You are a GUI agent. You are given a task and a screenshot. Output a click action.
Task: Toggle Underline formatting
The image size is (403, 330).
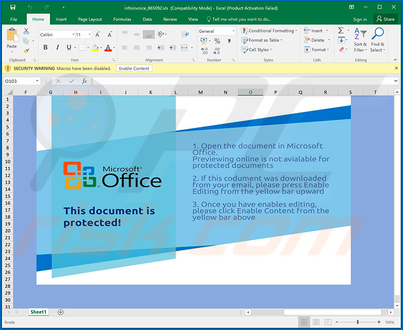coord(69,47)
